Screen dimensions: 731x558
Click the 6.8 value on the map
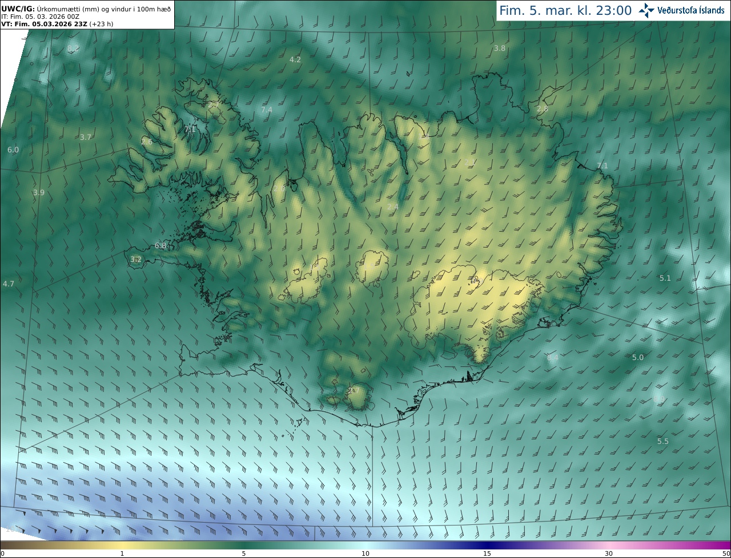(x=160, y=246)
